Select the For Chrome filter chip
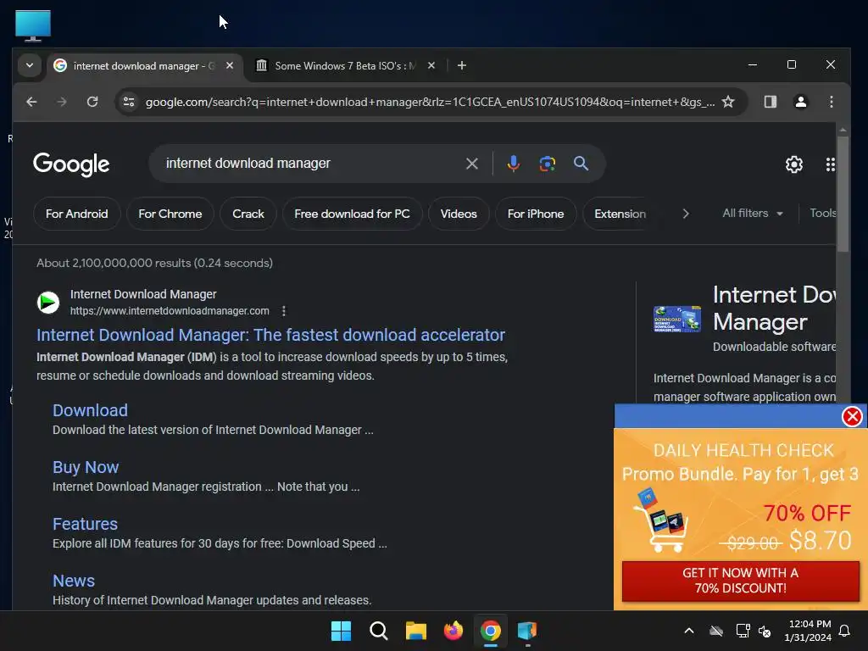The height and width of the screenshot is (651, 868). tap(170, 214)
